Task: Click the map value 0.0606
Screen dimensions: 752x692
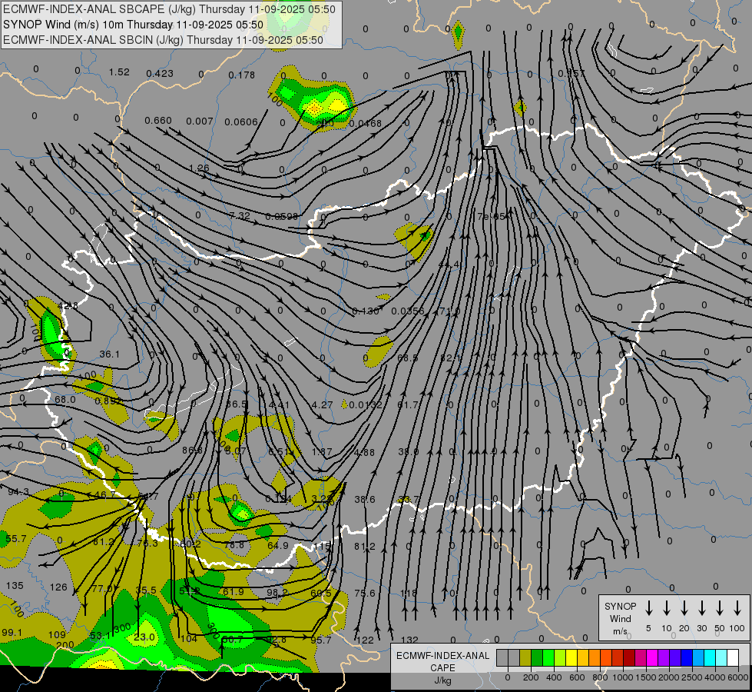Action: pyautogui.click(x=241, y=122)
